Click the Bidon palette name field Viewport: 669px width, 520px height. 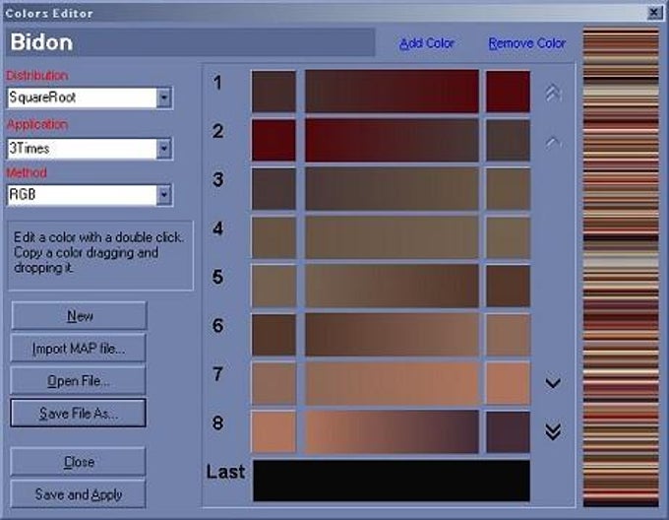tap(190, 42)
